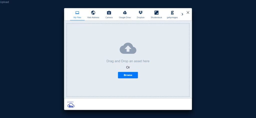Click the My Files laptop icon
Image resolution: width=256 pixels, height=118 pixels.
coord(77,13)
